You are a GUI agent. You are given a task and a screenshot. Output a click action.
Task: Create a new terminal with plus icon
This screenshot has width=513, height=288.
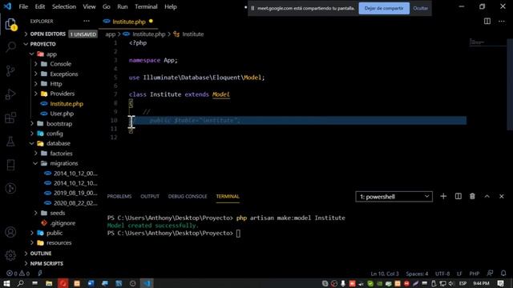[443, 196]
